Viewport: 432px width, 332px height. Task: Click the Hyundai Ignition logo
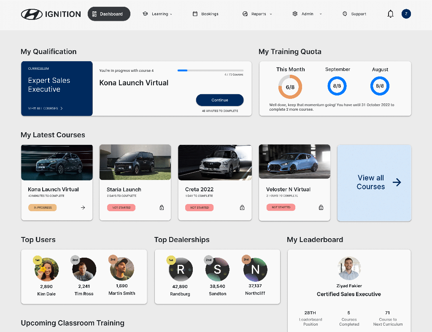click(x=51, y=14)
